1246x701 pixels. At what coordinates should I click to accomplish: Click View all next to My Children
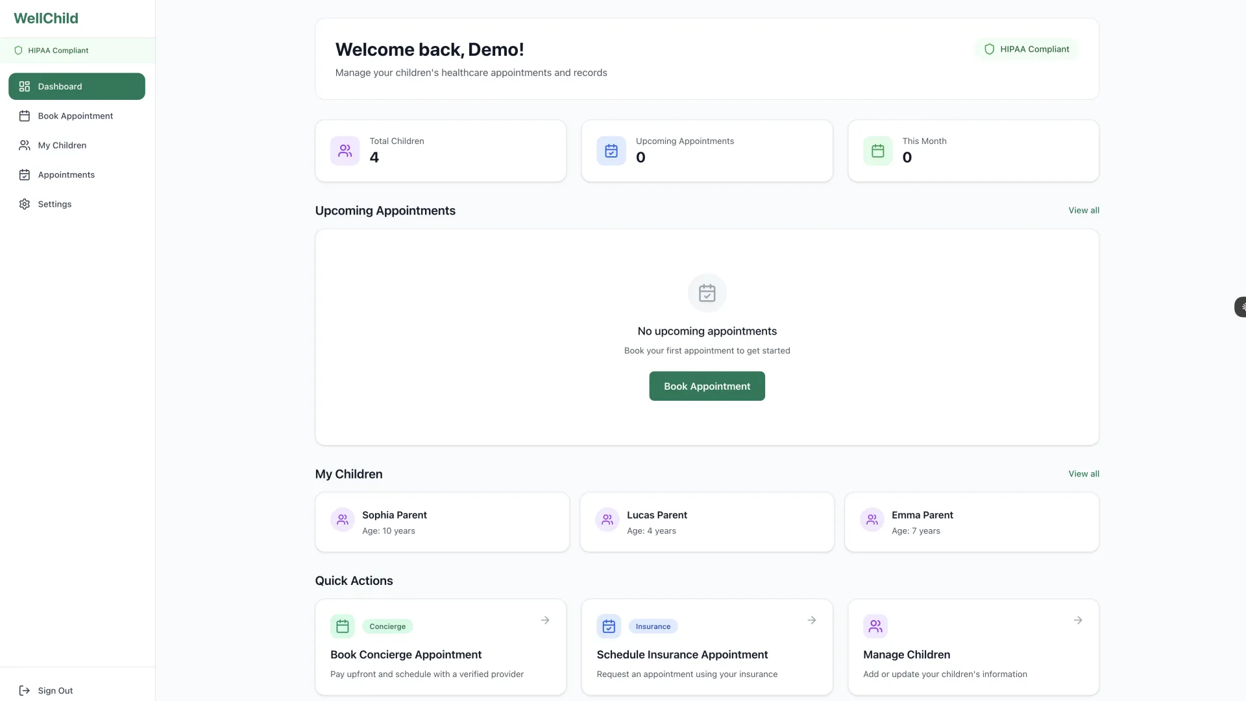(x=1083, y=473)
